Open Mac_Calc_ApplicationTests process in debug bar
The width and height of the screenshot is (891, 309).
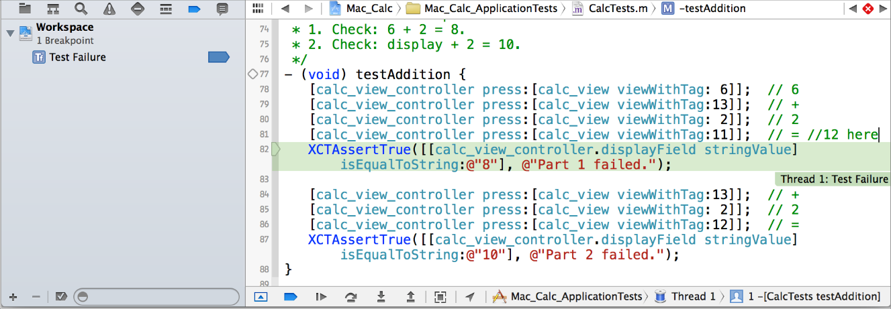tap(567, 296)
